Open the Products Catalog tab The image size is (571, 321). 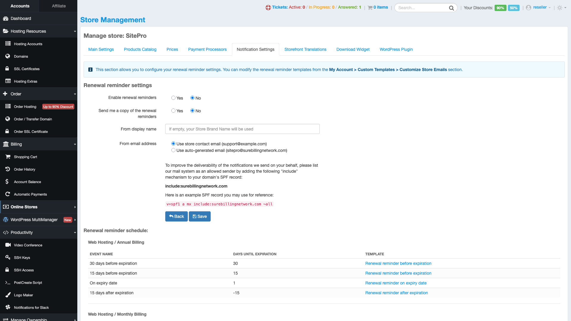tap(140, 49)
